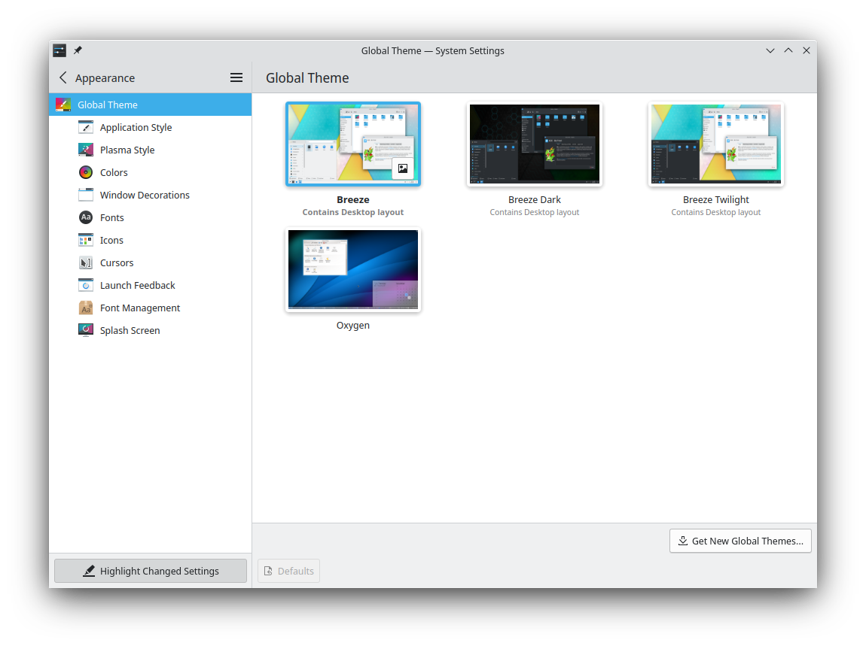Image resolution: width=866 pixels, height=646 pixels.
Task: Choose the Oxygen global theme
Action: tap(353, 271)
